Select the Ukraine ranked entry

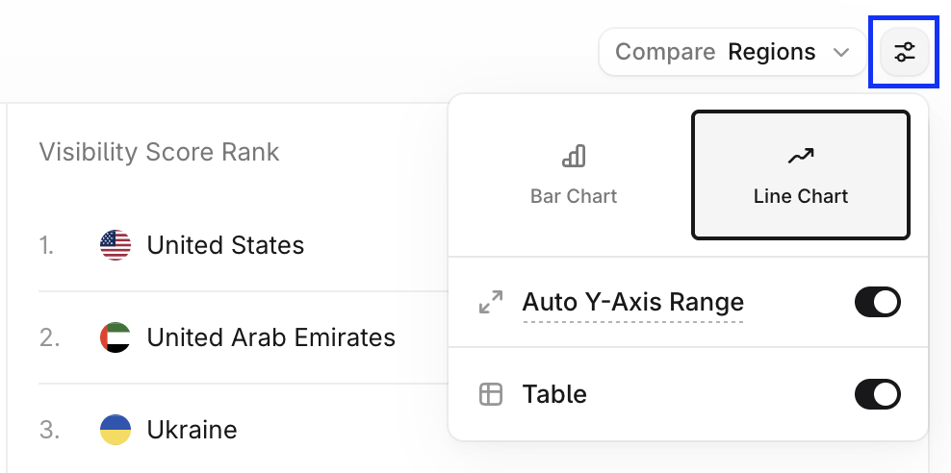(x=241, y=430)
